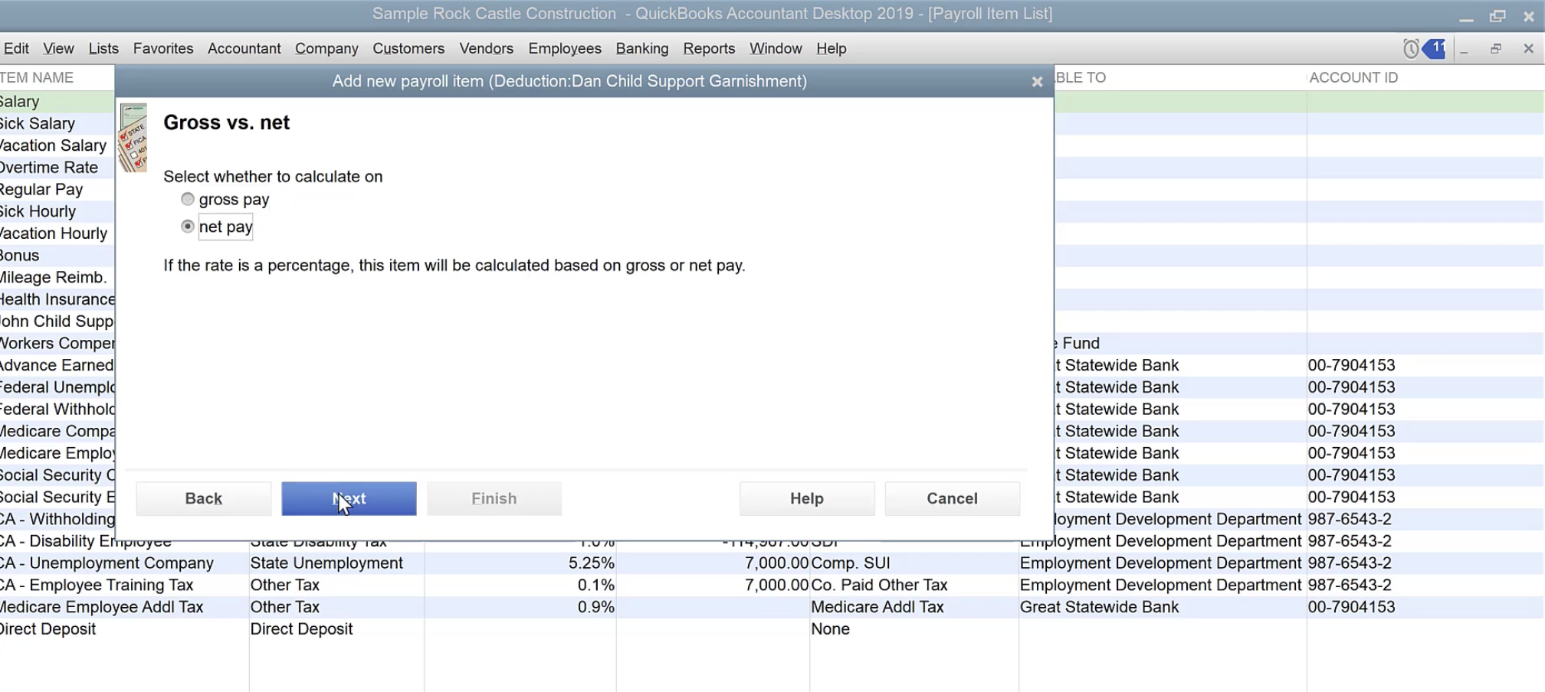Screen dimensions: 1545x692
Task: Open the Banking menu
Action: [x=641, y=49]
